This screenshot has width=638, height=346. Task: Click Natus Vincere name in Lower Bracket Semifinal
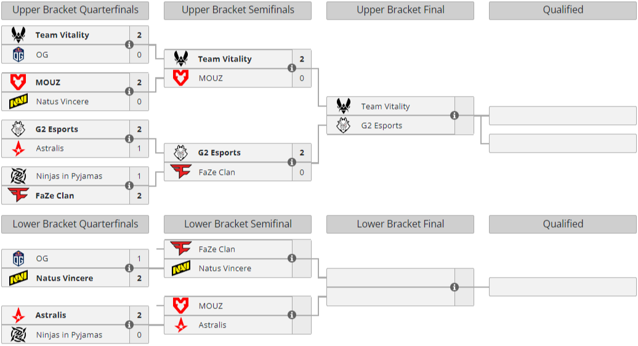pos(225,268)
